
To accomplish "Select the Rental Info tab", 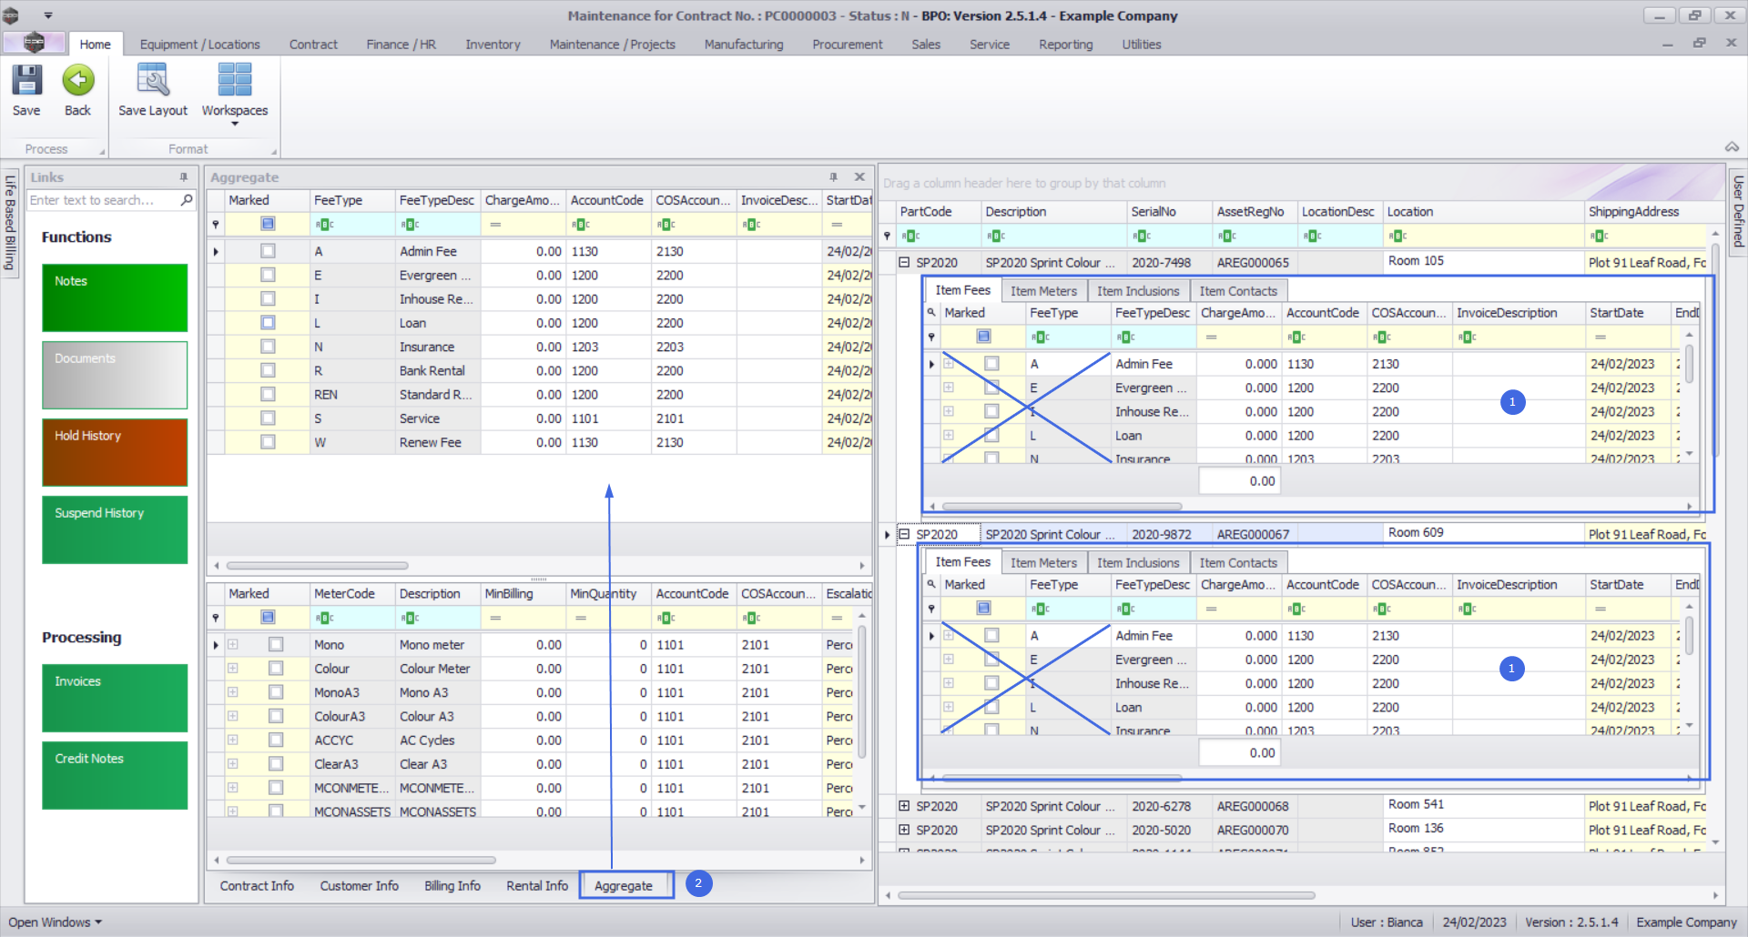I will tap(537, 886).
